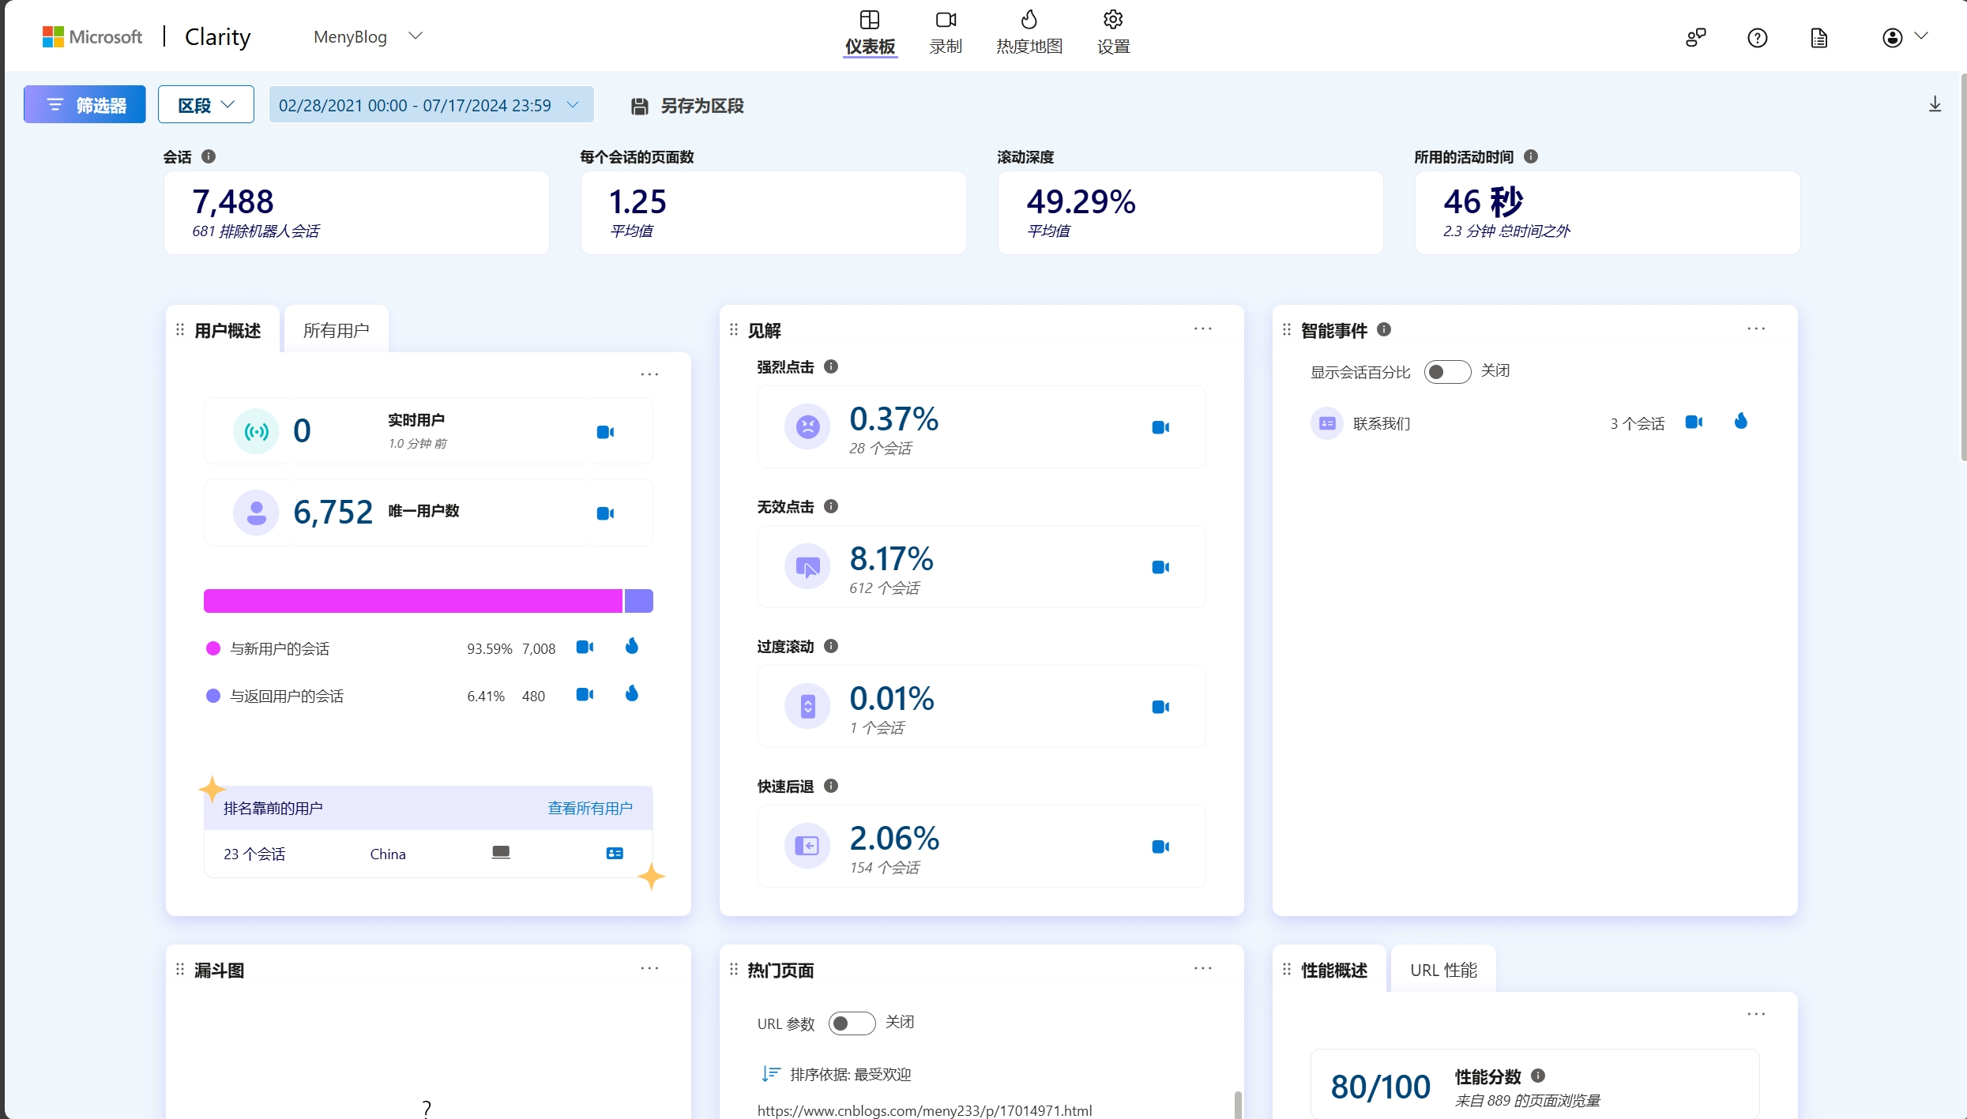Open more options for 见解 card
The height and width of the screenshot is (1119, 1967).
coord(1203,329)
